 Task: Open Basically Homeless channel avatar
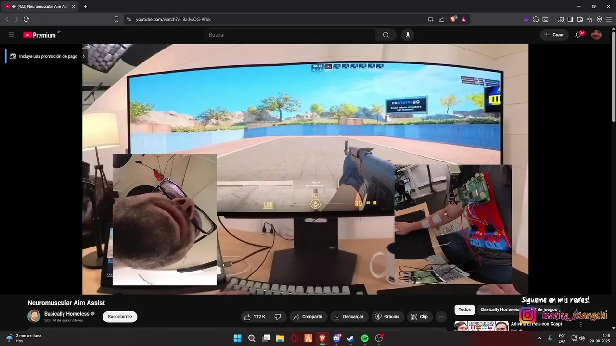coord(34,316)
